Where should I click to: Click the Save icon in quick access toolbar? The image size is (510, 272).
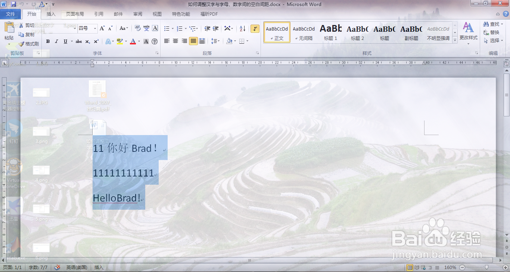[x=14, y=4]
